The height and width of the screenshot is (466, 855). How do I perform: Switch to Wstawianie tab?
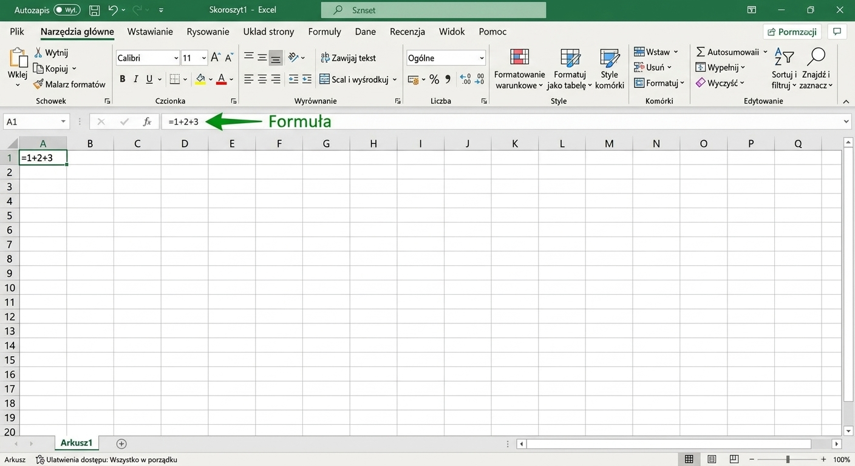pyautogui.click(x=150, y=32)
